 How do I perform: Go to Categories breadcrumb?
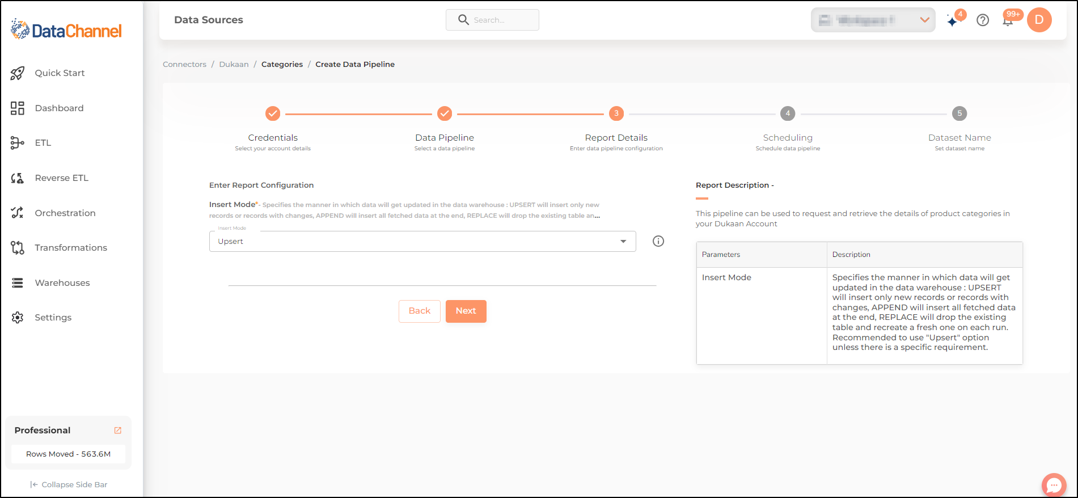click(282, 64)
